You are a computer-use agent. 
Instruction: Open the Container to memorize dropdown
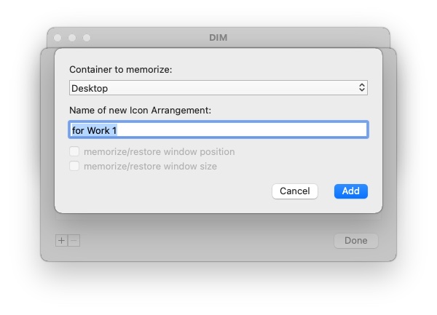[x=219, y=87]
